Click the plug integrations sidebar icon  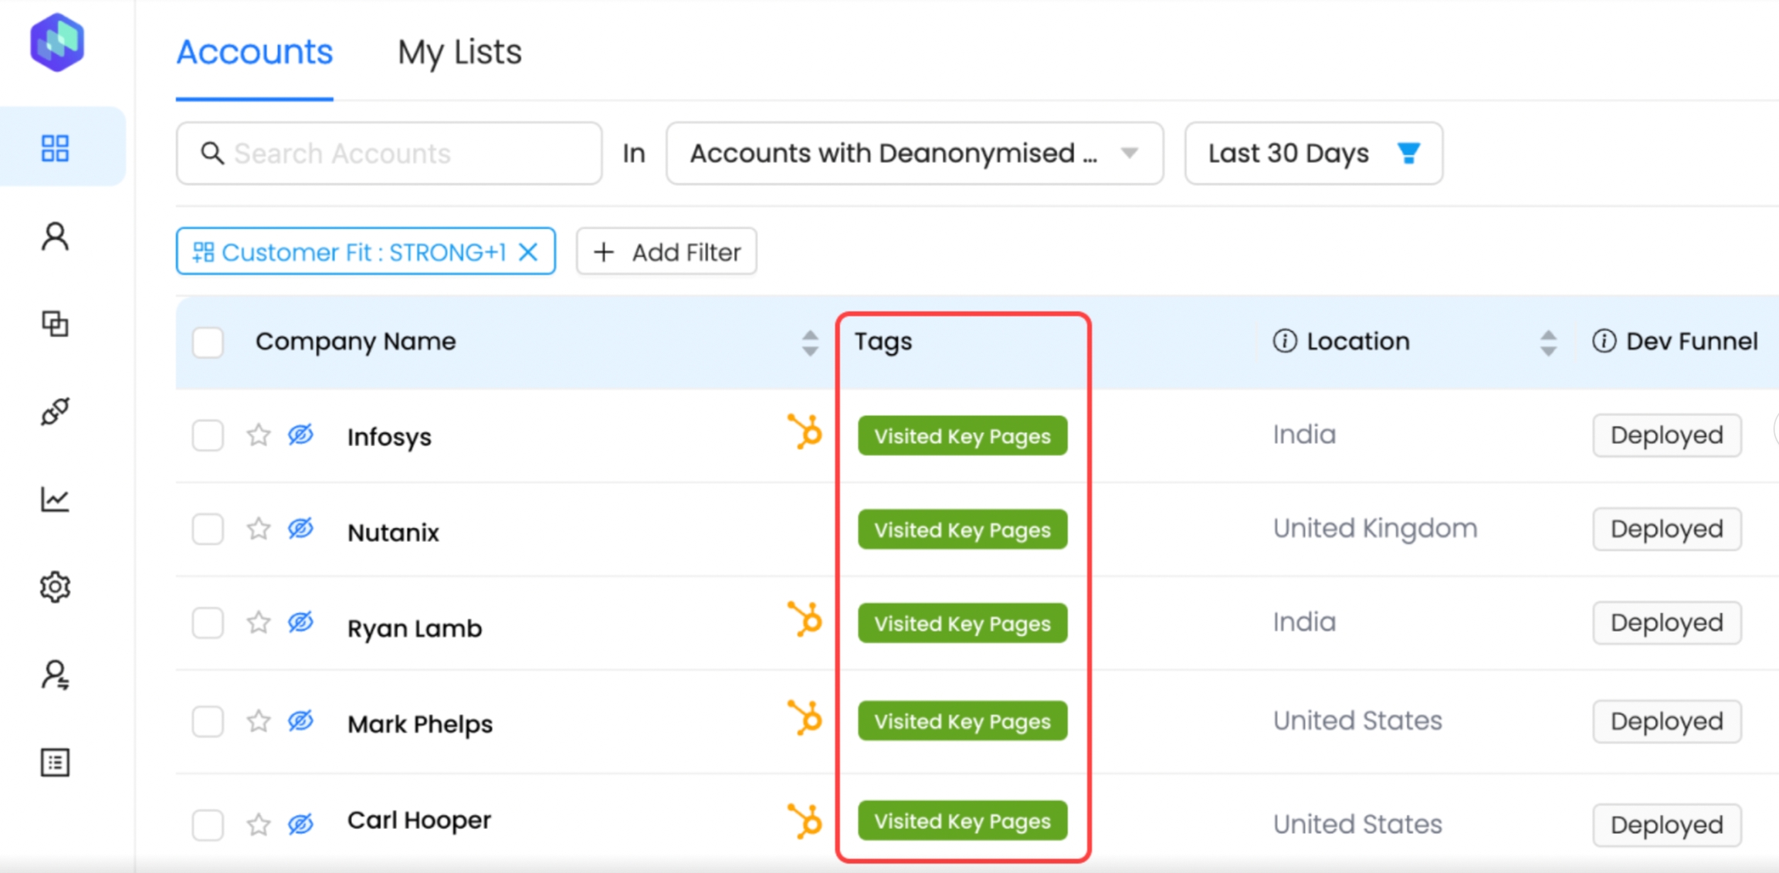(55, 411)
